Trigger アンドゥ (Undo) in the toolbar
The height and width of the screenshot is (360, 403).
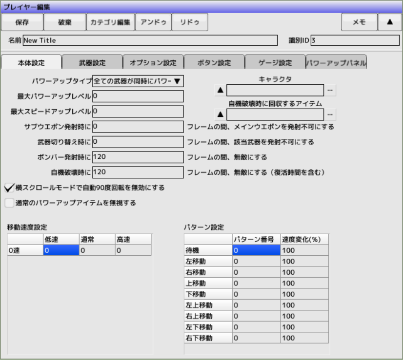(154, 22)
